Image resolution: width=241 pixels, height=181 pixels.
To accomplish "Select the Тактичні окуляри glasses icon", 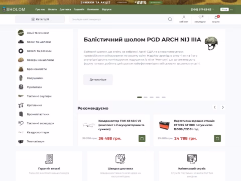I will [x=21, y=96].
